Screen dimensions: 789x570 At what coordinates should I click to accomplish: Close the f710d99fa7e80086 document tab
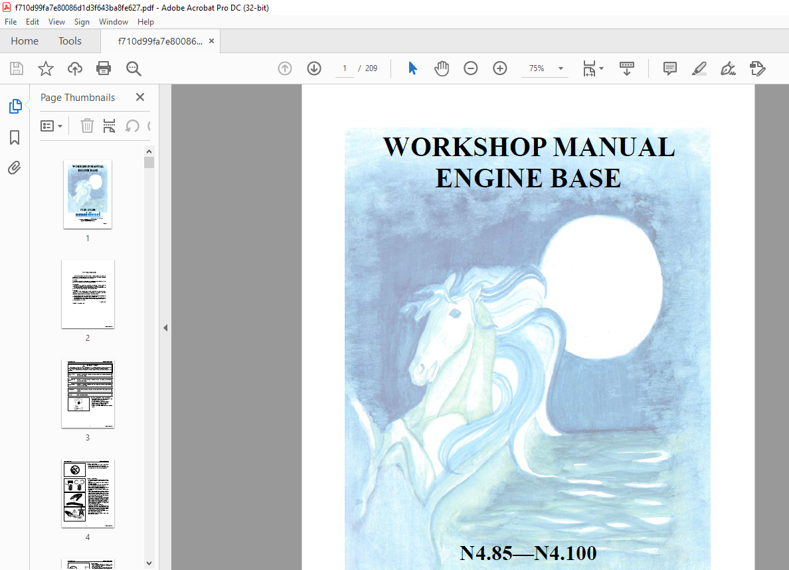point(211,41)
